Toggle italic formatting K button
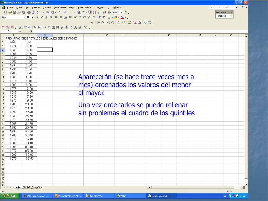Viewport: 268px width, 201px height. 42,17
